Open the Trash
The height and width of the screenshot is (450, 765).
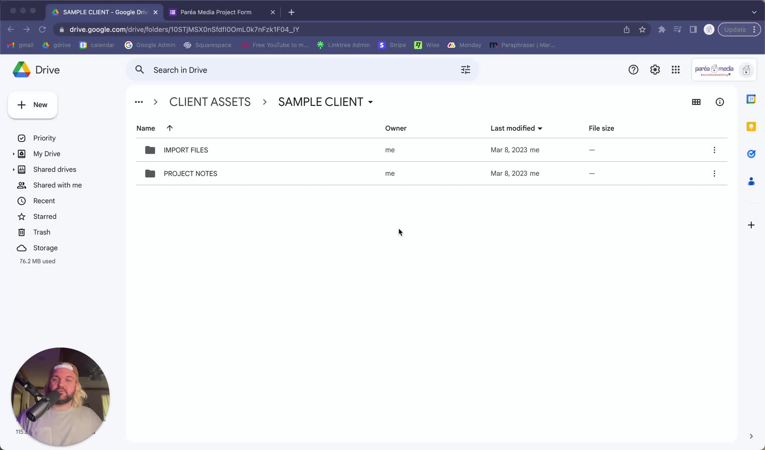tap(41, 232)
